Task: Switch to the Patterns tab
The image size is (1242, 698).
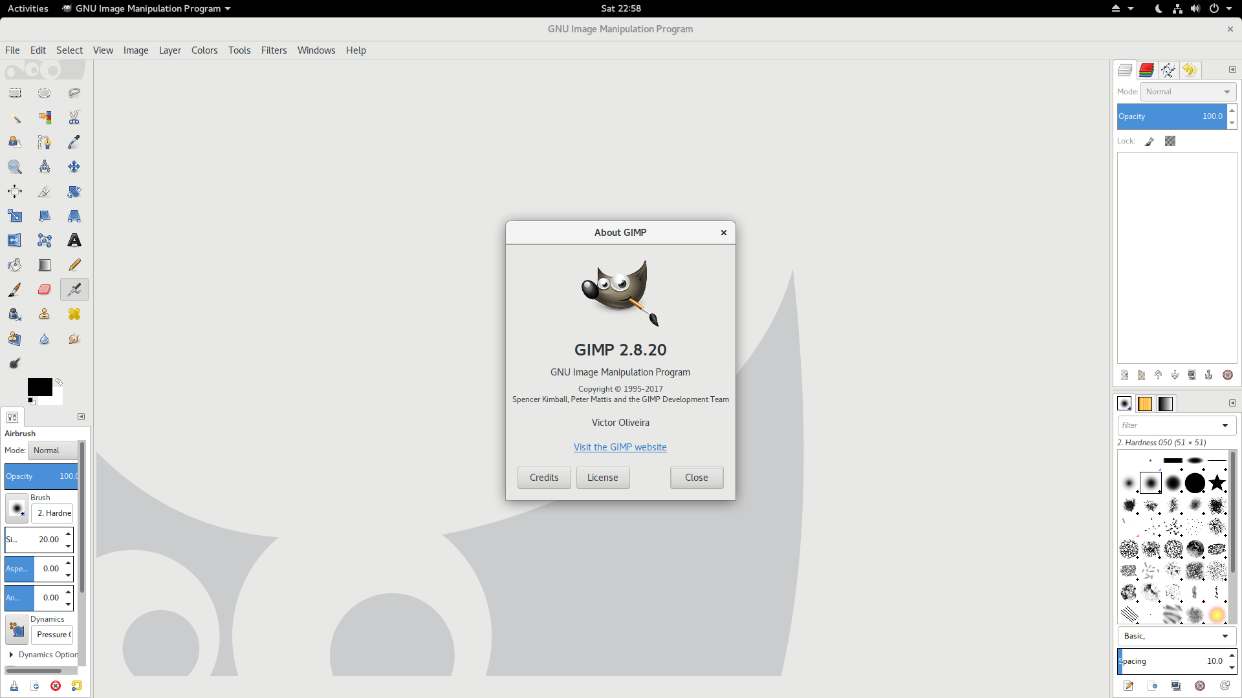Action: point(1145,403)
